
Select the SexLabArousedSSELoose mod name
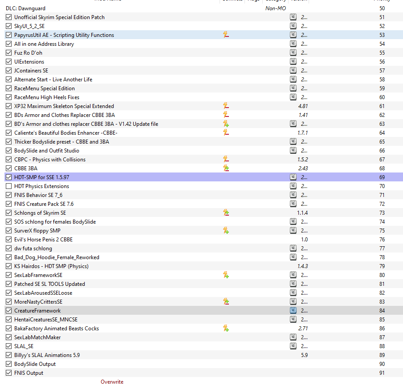43,293
